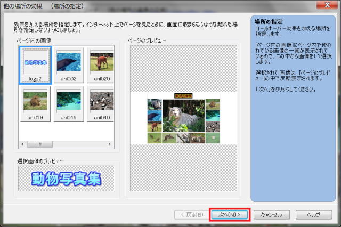The width and height of the screenshot is (341, 227).
Task: Click the 次へ(N) > button
Action: point(230,215)
